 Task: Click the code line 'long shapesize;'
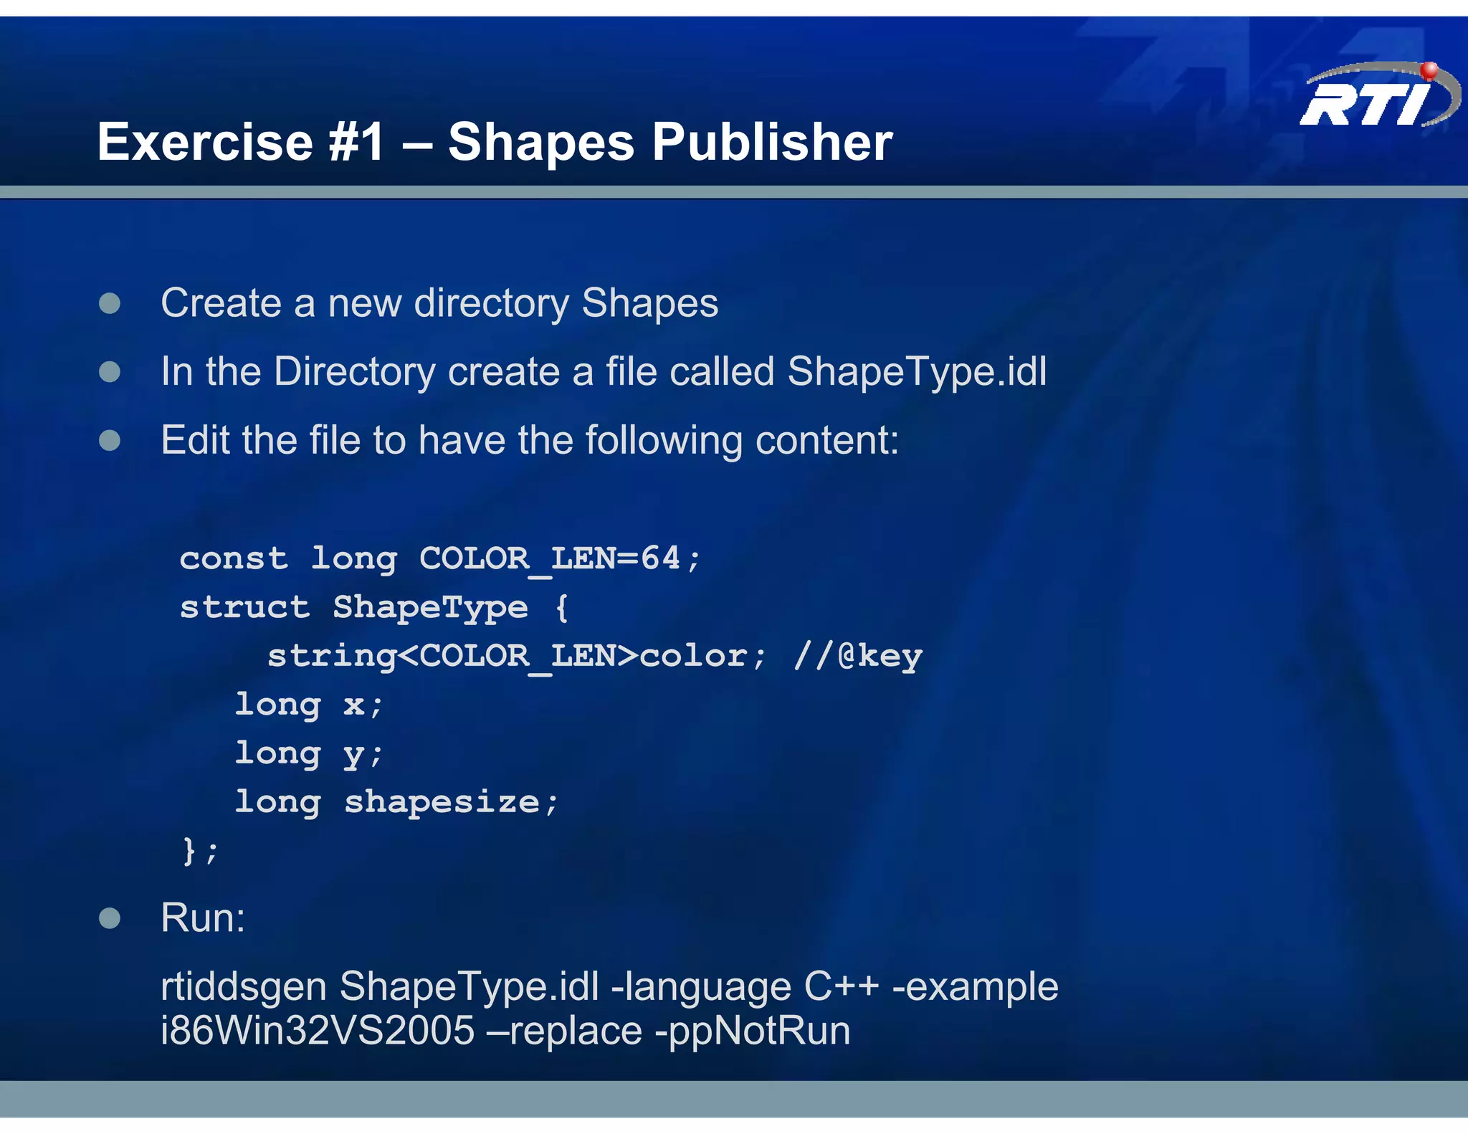point(396,802)
